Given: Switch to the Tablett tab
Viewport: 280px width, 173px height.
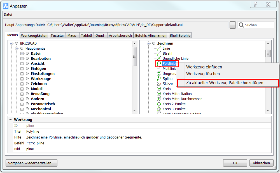Looking at the screenshot, I should pyautogui.click(x=87, y=35).
